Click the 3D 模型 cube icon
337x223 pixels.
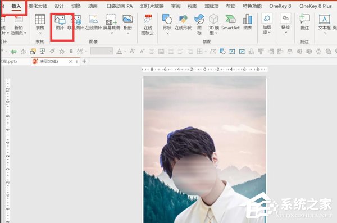pos(213,19)
